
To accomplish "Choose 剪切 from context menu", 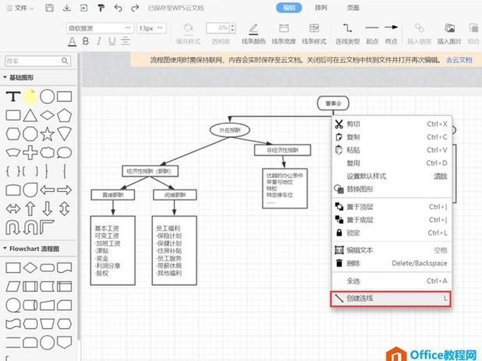I will [391, 124].
